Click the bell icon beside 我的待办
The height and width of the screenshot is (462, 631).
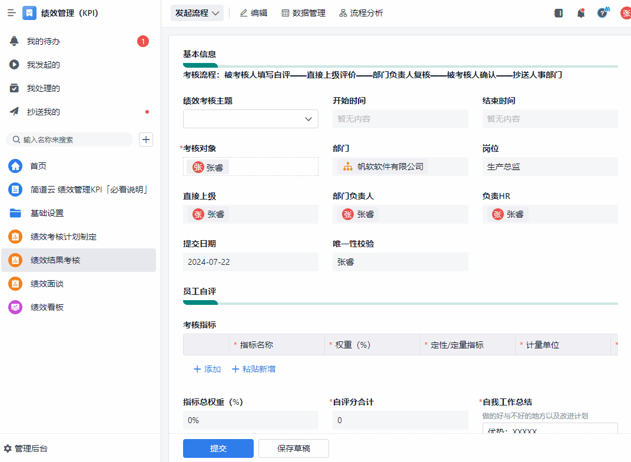14,41
